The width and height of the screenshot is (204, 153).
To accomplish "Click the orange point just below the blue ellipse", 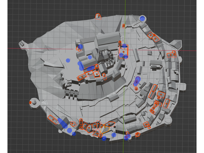I will pos(136,88).
